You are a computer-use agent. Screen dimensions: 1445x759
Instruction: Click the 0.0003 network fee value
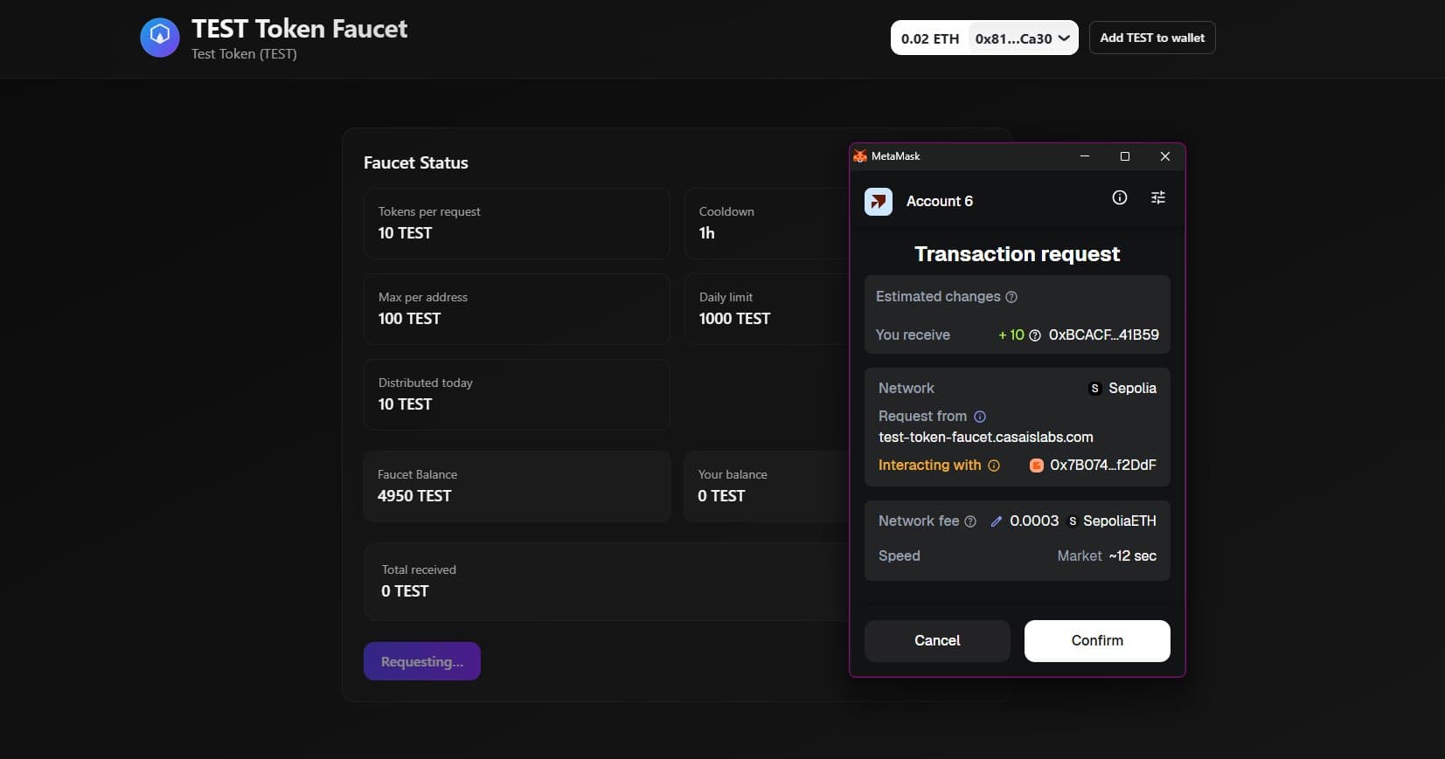1034,521
